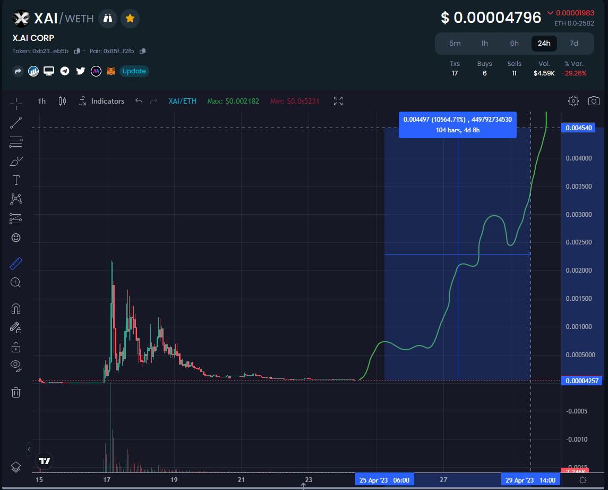Click the Update button

tap(134, 71)
